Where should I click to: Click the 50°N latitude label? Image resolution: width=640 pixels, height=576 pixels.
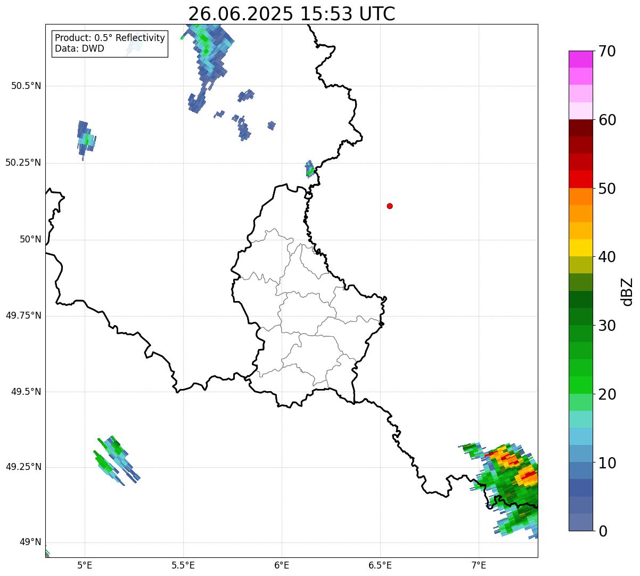point(30,239)
